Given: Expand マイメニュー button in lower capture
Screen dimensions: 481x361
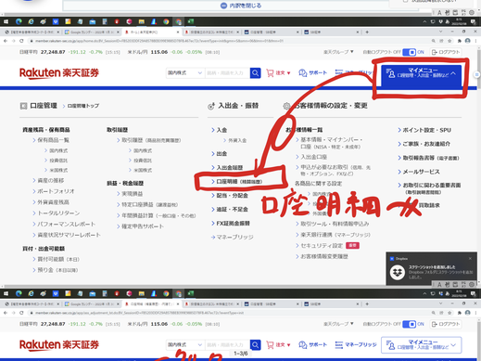Looking at the screenshot, I should point(421,344).
